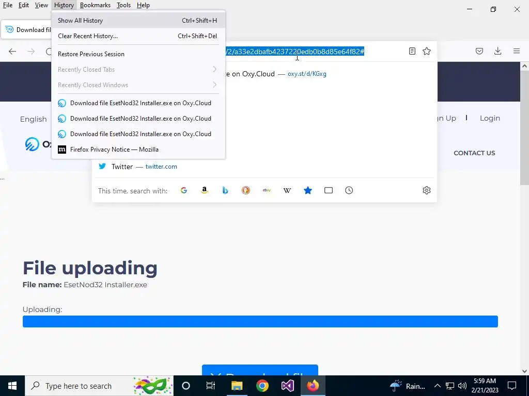
Task: Open the English language selector
Action: coord(34,119)
